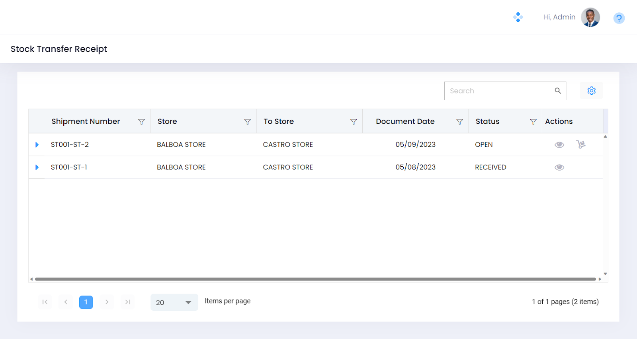Open grid settings gear icon
637x339 pixels.
591,91
